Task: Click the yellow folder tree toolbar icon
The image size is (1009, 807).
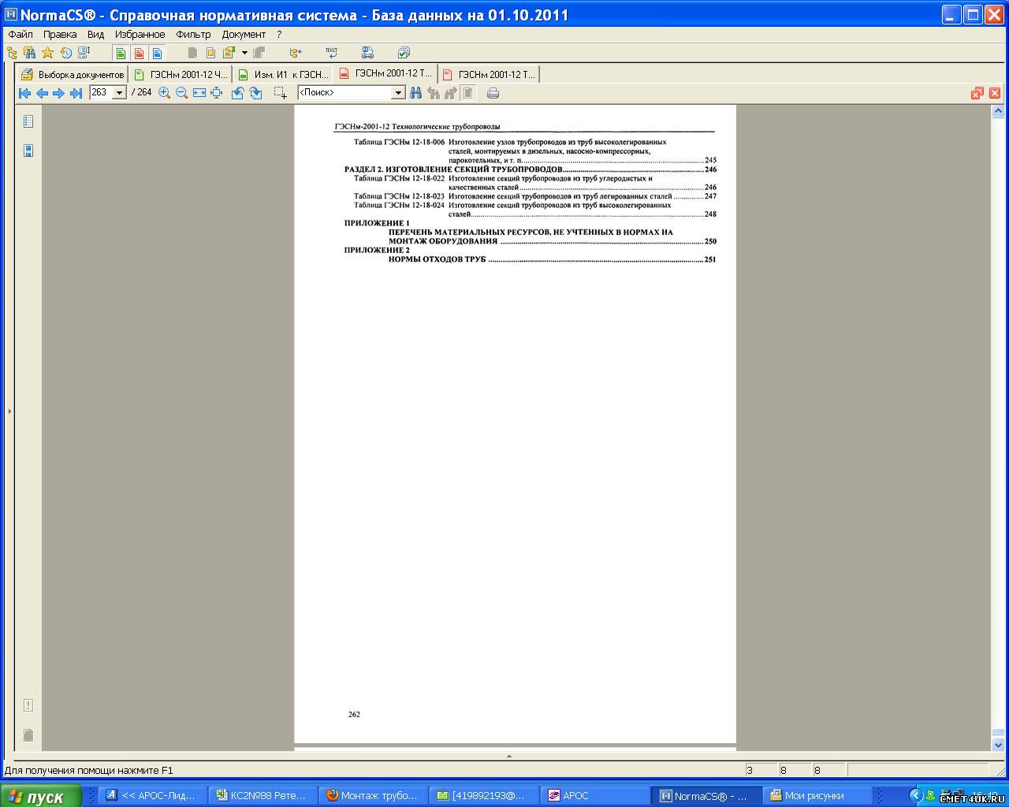Action: (x=295, y=53)
